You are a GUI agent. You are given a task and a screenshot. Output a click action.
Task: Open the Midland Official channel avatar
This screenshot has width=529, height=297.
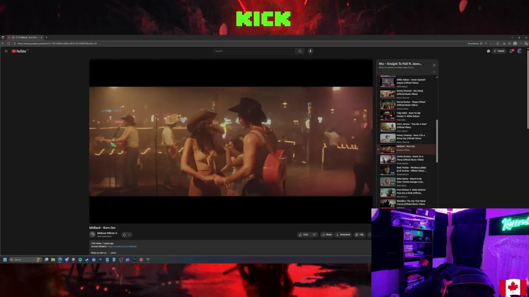tap(92, 234)
